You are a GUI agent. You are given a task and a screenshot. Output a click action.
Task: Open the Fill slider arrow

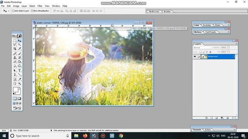pos(228,52)
